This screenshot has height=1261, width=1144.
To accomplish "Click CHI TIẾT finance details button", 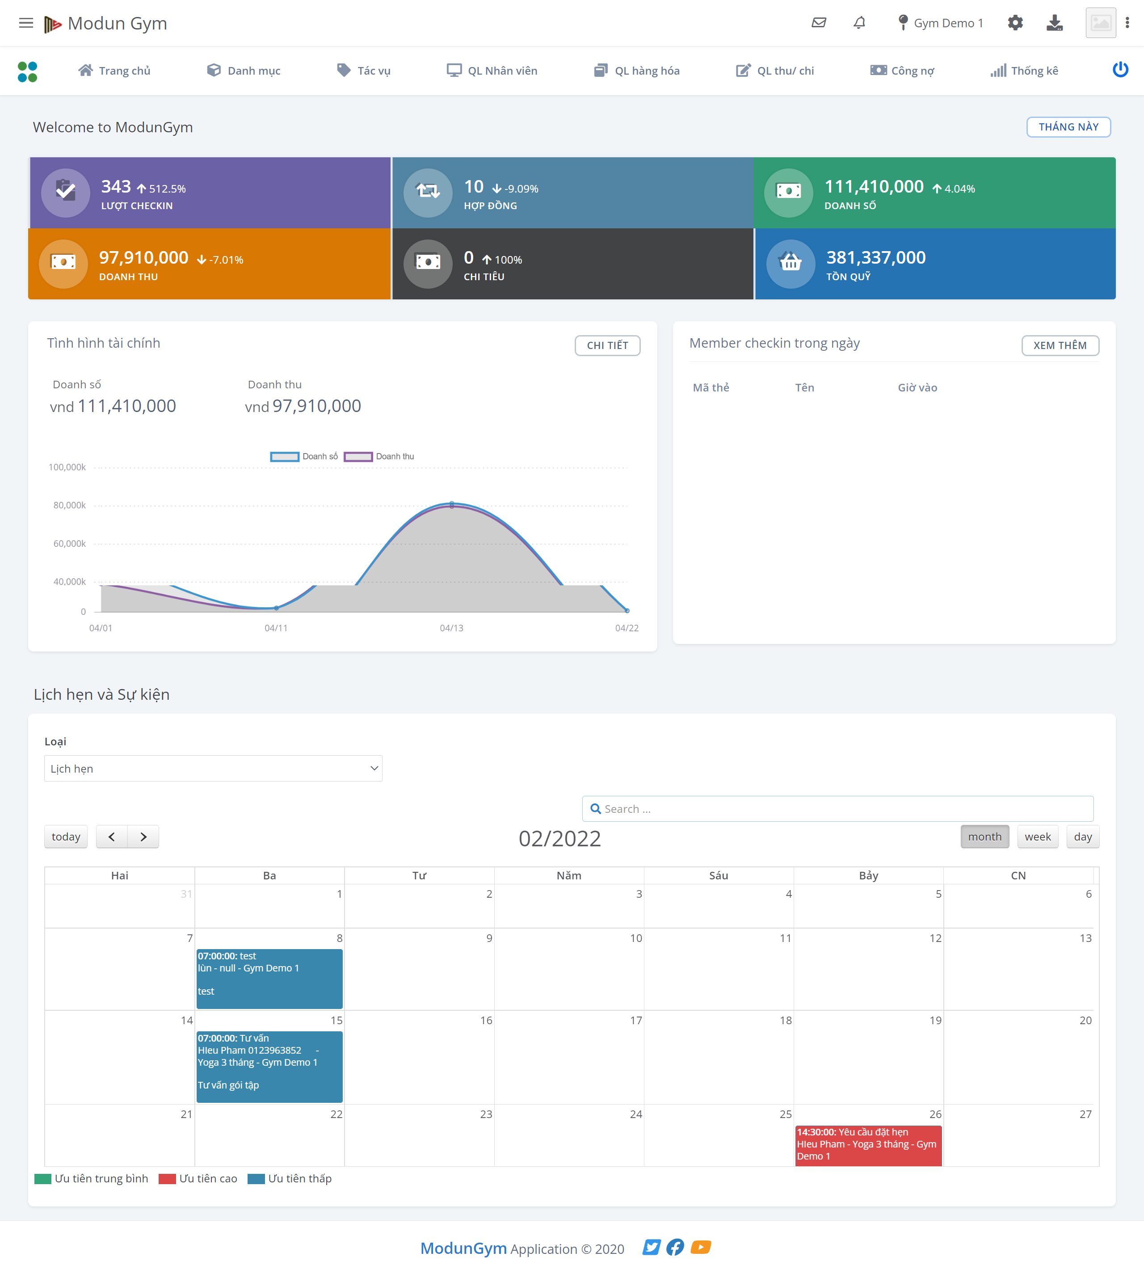I will tap(607, 345).
